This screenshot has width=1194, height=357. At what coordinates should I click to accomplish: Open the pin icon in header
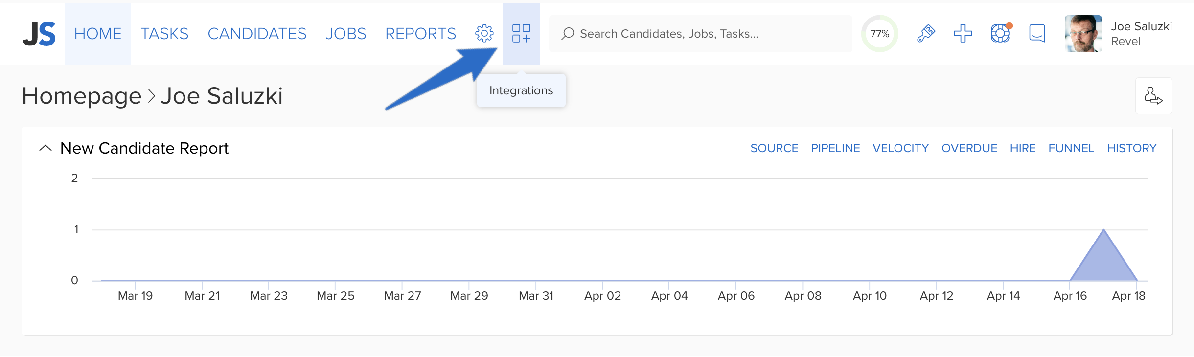pyautogui.click(x=925, y=33)
